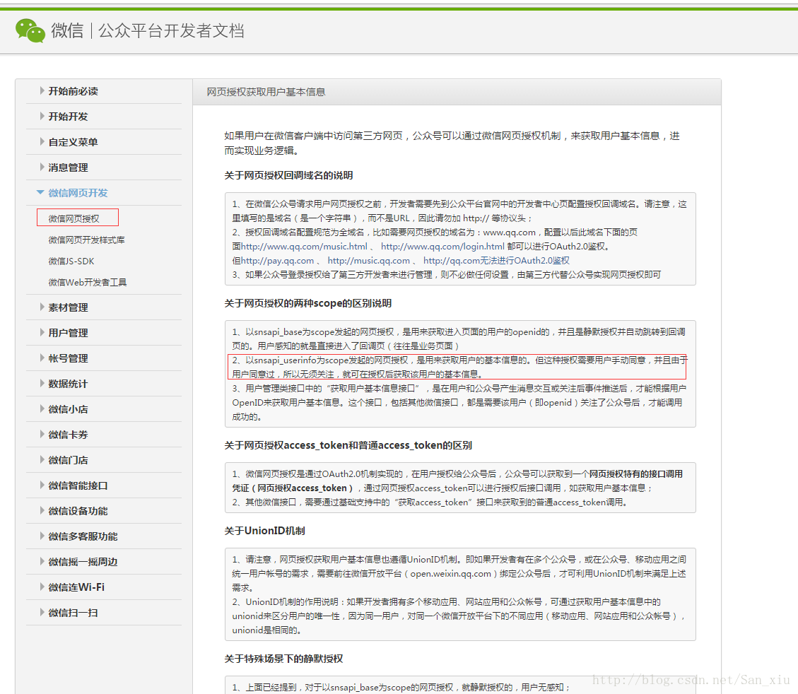Screen dimensions: 798x694
Task: Open the 帐号管理 section
Action: click(x=68, y=358)
